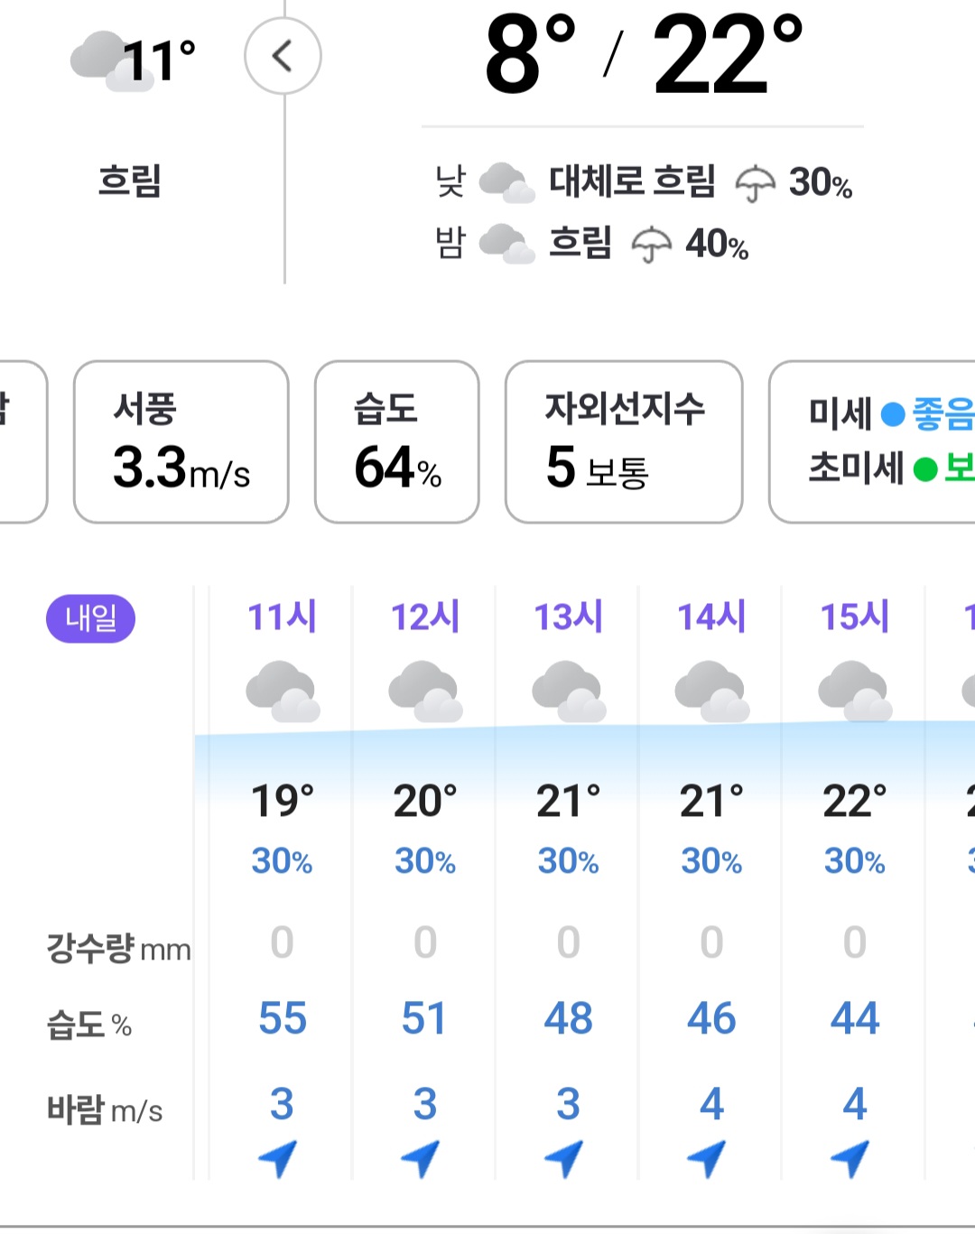The width and height of the screenshot is (975, 1234).
Task: Open the 서풍 3.3m/s wind card
Action: 181,441
